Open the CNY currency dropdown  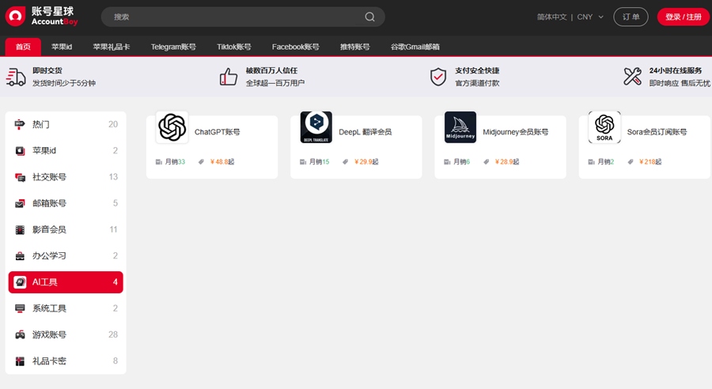[590, 17]
